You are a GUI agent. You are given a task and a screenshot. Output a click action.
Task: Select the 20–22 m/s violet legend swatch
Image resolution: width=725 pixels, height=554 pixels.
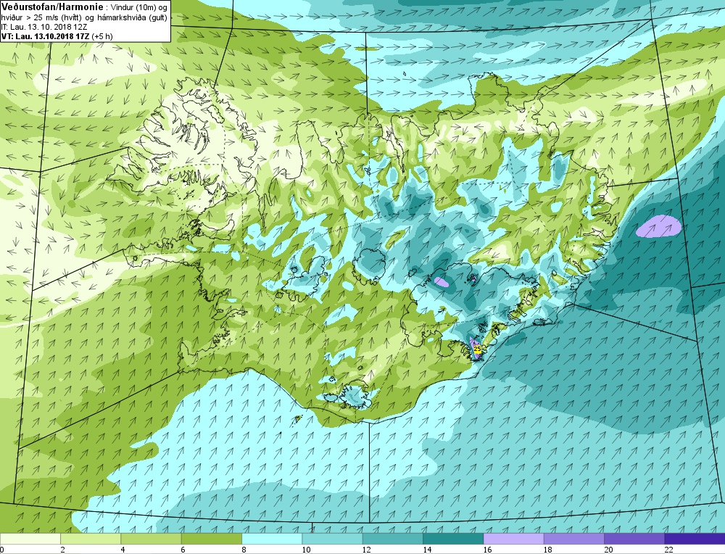point(634,539)
